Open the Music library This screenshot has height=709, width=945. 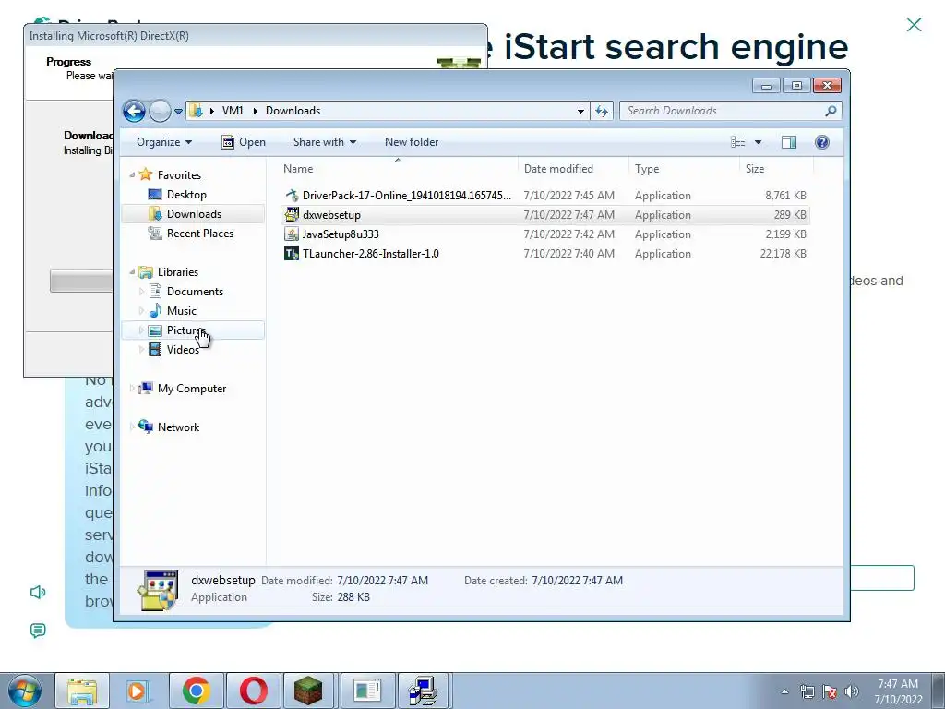[181, 311]
